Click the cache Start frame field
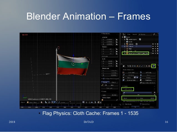This screenshot has width=177, height=132. [x=130, y=98]
